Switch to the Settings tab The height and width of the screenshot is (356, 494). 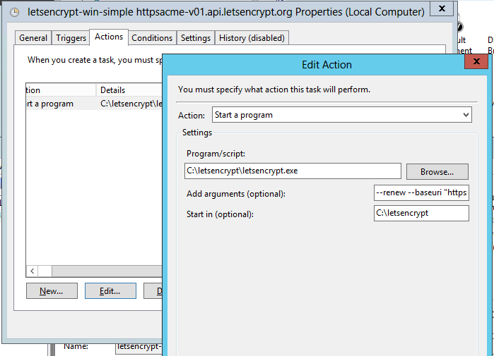[196, 38]
